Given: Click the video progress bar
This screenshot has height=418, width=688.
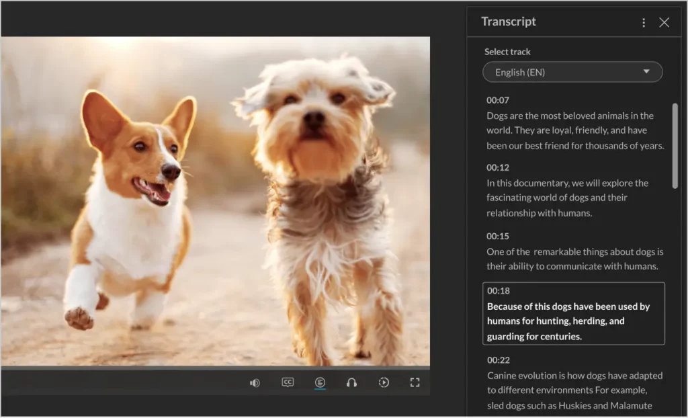Looking at the screenshot, I should [215, 368].
